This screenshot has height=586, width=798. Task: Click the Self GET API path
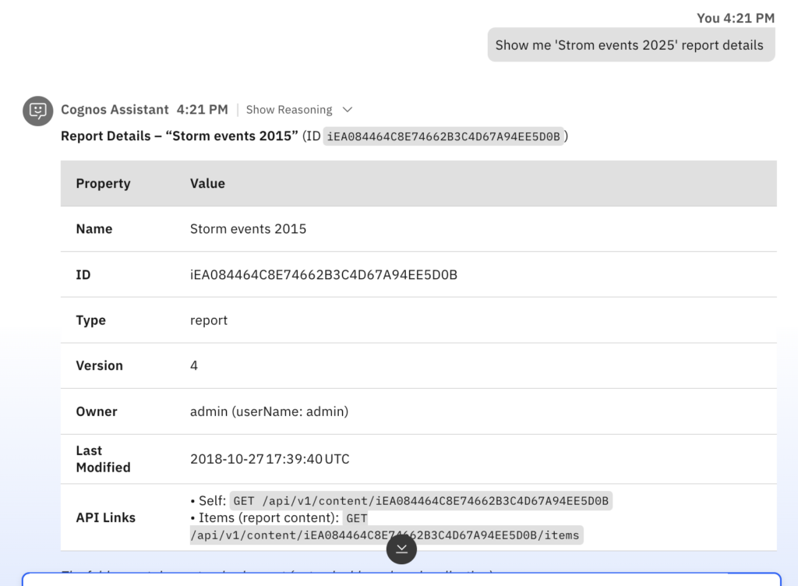coord(421,500)
